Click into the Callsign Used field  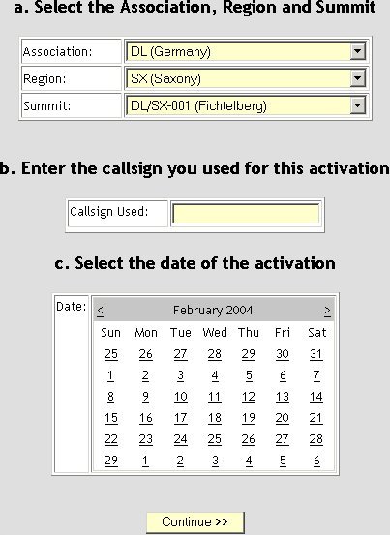pos(246,214)
